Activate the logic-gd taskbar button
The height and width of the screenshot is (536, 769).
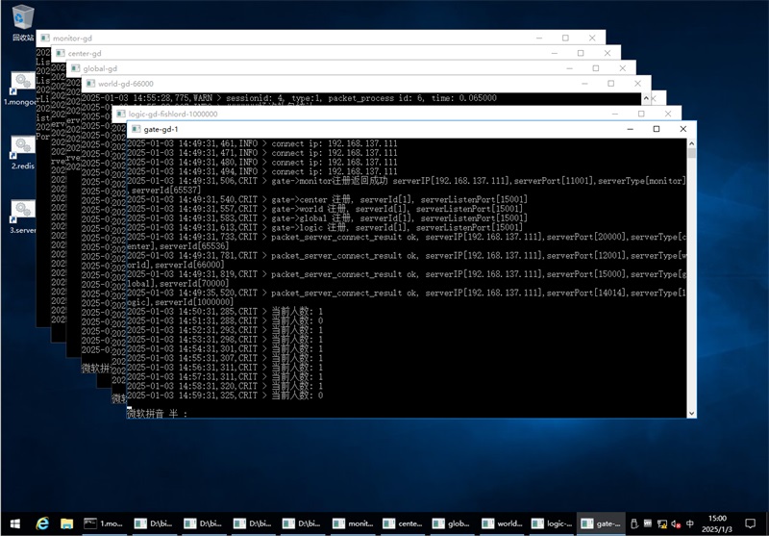coord(552,523)
